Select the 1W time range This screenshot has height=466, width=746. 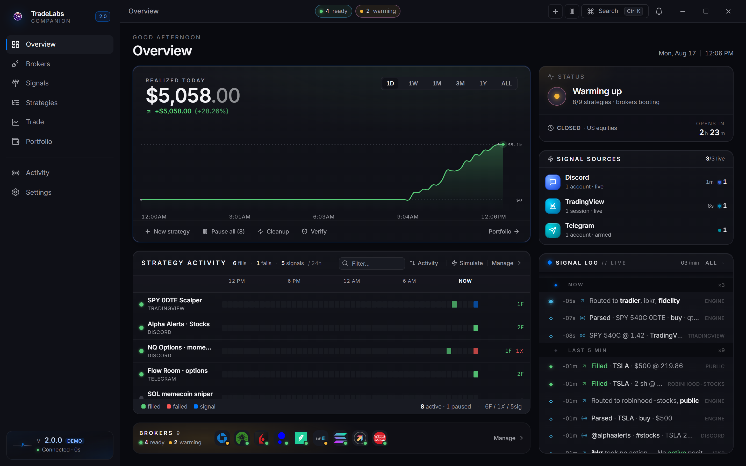(x=413, y=84)
